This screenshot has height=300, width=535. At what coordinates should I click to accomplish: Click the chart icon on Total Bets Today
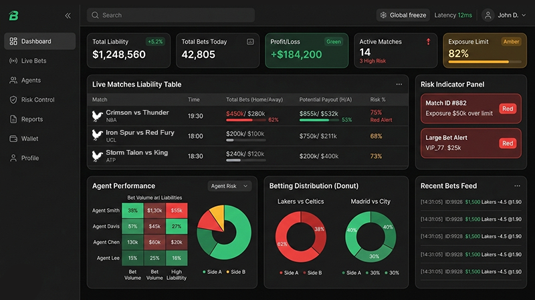pos(250,41)
